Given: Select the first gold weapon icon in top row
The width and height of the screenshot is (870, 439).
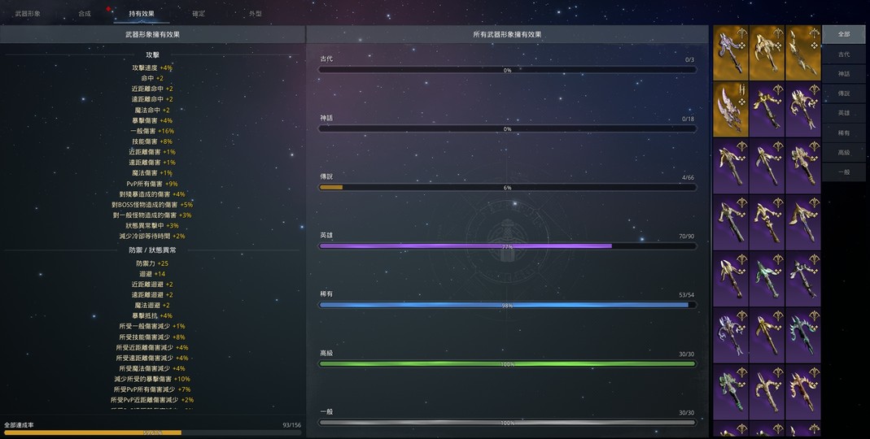Looking at the screenshot, I should (x=730, y=53).
